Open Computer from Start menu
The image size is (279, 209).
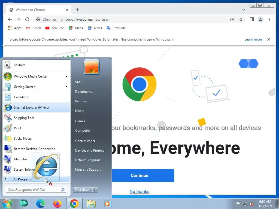coord(83,131)
